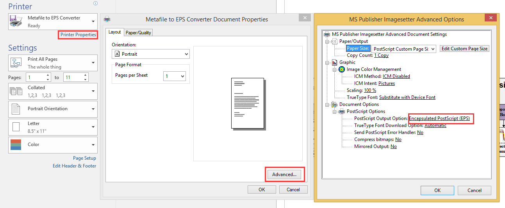The width and height of the screenshot is (505, 208).
Task: Open the Pages per Sheet dropdown
Action: click(x=174, y=76)
